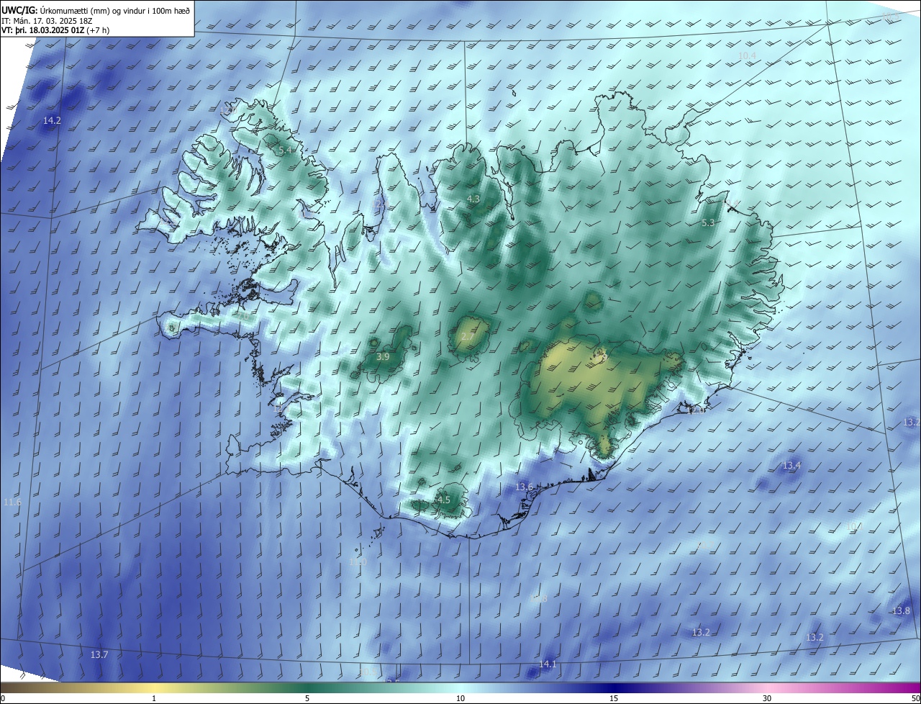Click the 14.2 value on the map

point(52,121)
